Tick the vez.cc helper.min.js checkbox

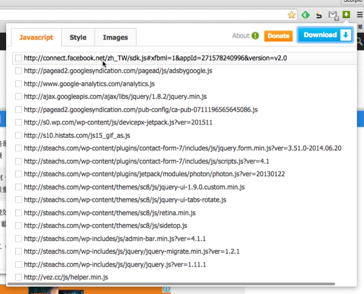(18, 277)
